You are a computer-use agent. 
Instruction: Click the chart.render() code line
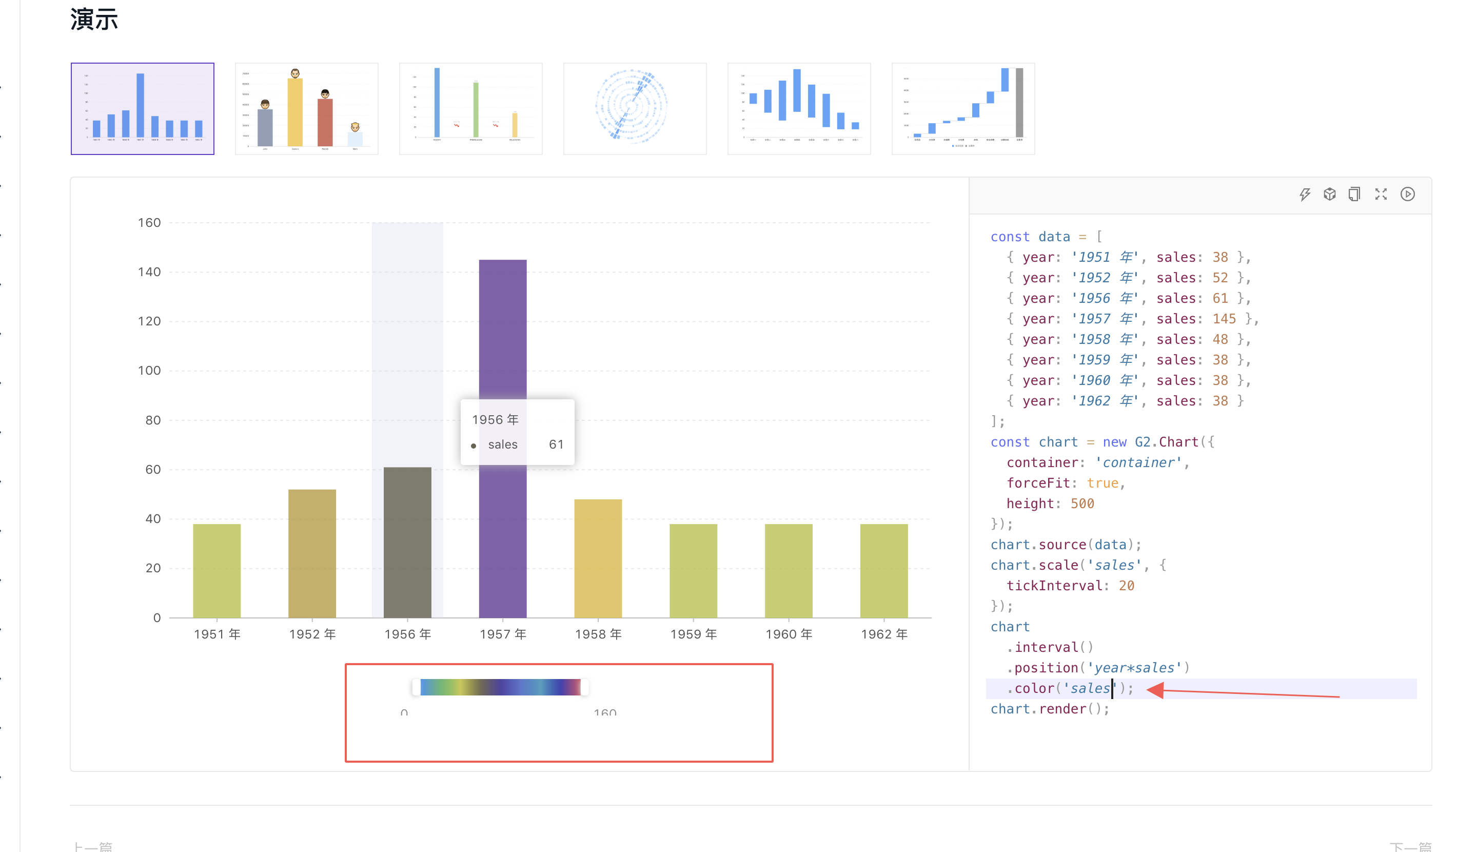pos(1049,709)
